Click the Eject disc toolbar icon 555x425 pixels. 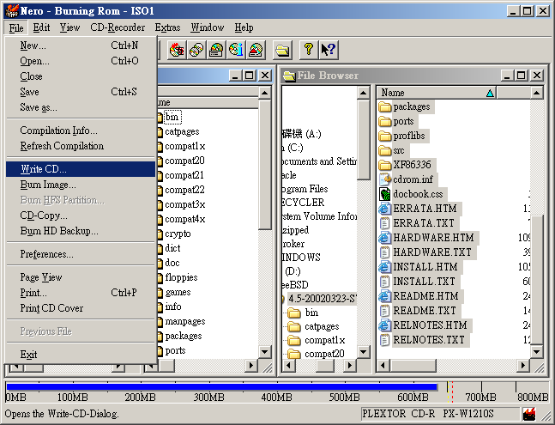(256, 50)
